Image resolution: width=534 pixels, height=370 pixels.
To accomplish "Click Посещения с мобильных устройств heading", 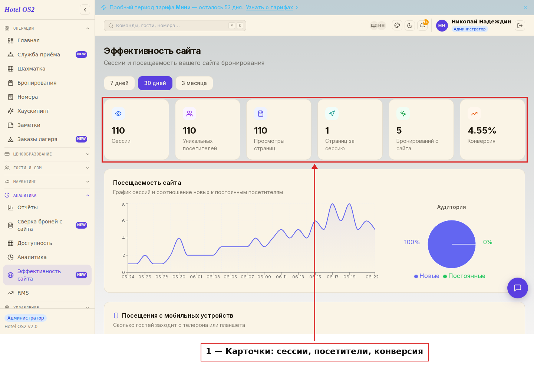I will click(x=178, y=315).
